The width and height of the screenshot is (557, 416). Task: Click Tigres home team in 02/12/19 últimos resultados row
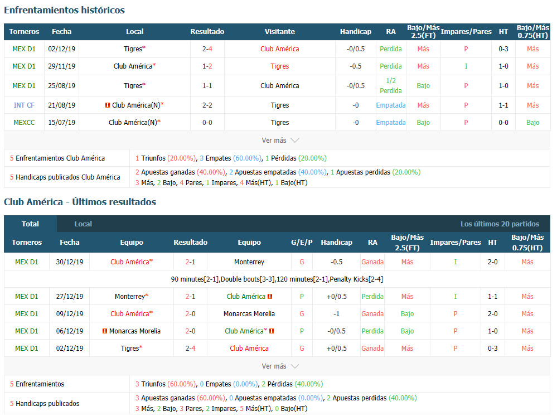tap(132, 349)
